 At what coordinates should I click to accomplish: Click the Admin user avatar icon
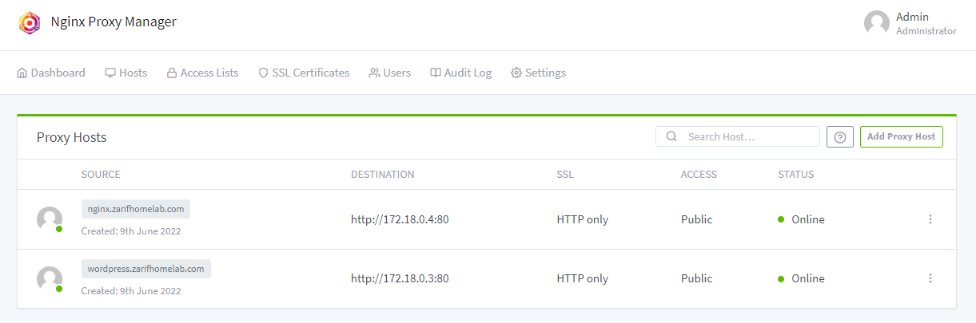(877, 23)
